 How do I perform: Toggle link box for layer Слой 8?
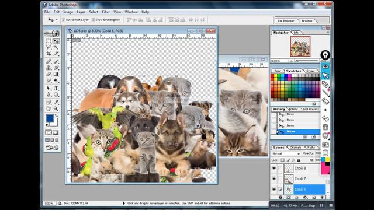(280, 169)
